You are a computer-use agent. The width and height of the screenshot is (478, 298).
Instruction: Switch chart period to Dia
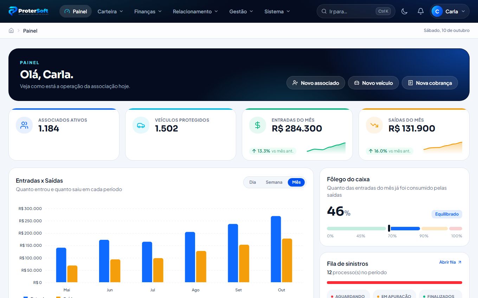[253, 182]
